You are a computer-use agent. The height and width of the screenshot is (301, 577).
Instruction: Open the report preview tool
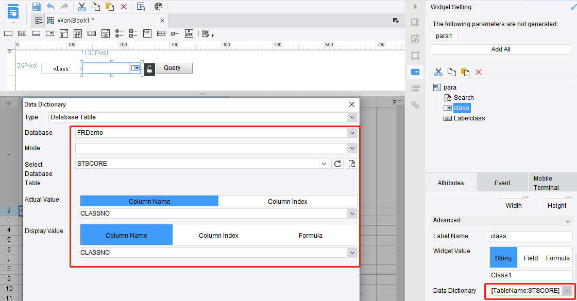pyautogui.click(x=13, y=12)
